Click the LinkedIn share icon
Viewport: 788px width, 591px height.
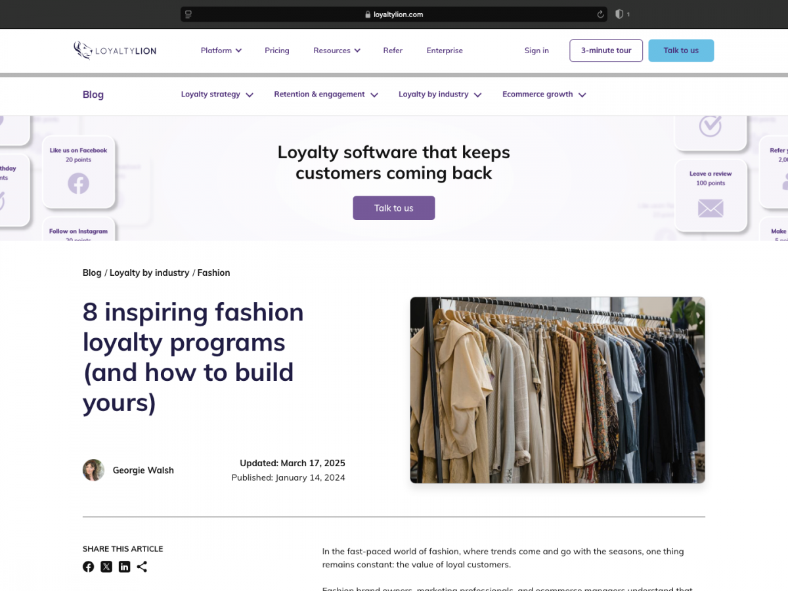[x=124, y=567]
